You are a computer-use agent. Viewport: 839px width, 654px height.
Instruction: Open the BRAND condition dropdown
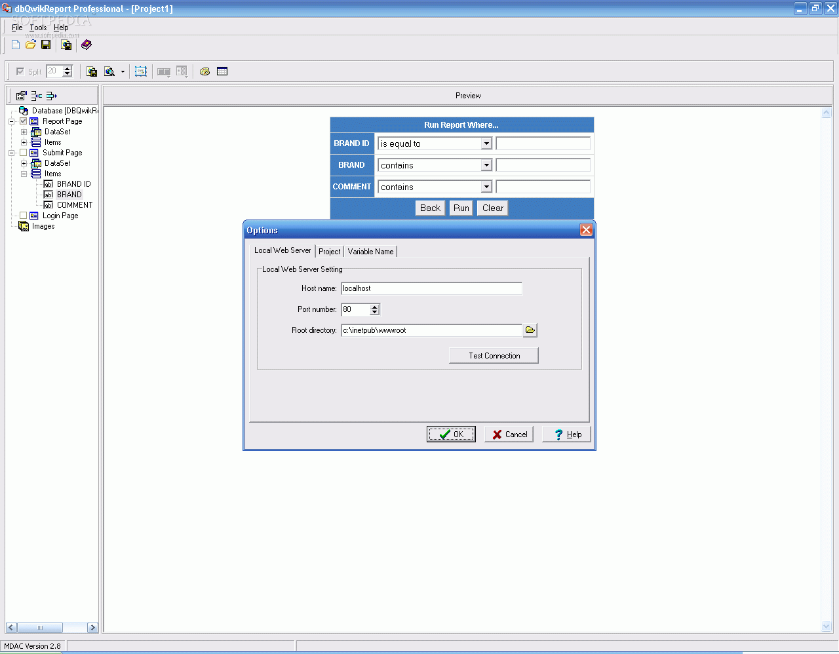pos(486,165)
